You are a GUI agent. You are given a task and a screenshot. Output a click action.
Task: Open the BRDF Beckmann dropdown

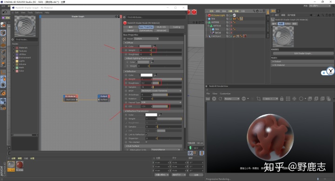coord(161,90)
